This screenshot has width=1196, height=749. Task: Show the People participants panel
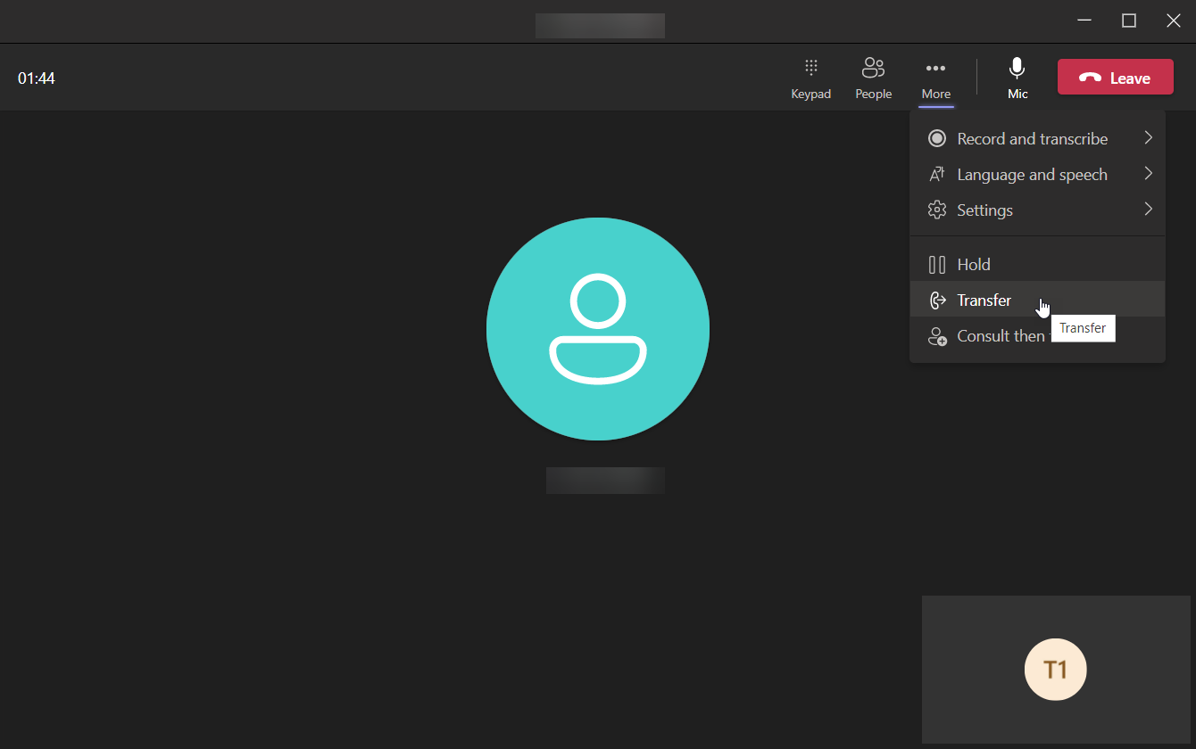[x=873, y=78]
